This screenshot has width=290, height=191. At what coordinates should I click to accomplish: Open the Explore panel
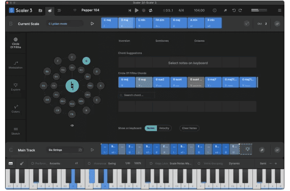click(16, 87)
